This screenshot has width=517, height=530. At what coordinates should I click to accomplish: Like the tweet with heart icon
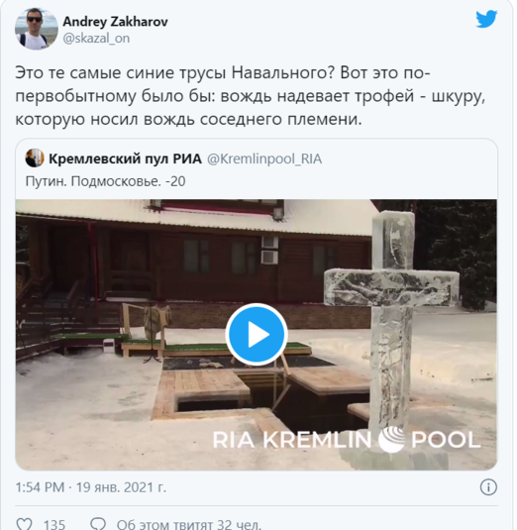click(x=25, y=524)
